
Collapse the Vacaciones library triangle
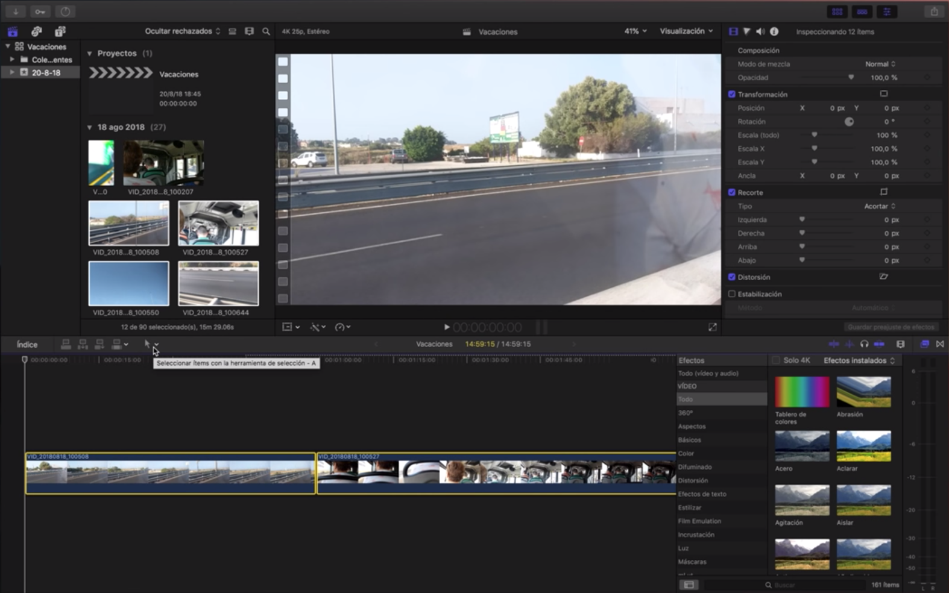pos(8,46)
